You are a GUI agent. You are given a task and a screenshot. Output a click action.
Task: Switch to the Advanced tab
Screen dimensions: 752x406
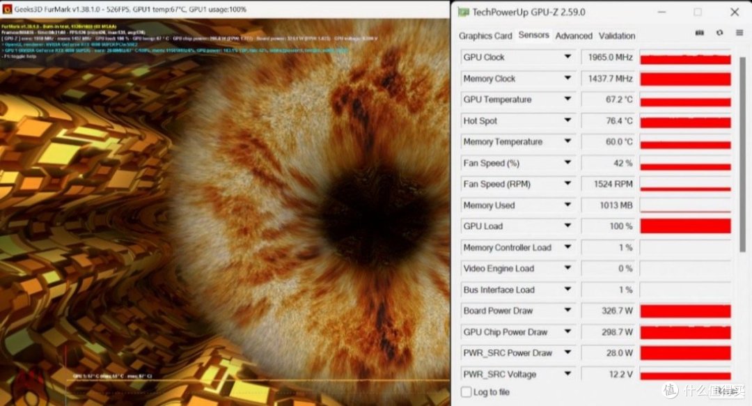[x=574, y=36]
